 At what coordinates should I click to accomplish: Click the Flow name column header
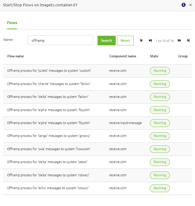click(16, 56)
